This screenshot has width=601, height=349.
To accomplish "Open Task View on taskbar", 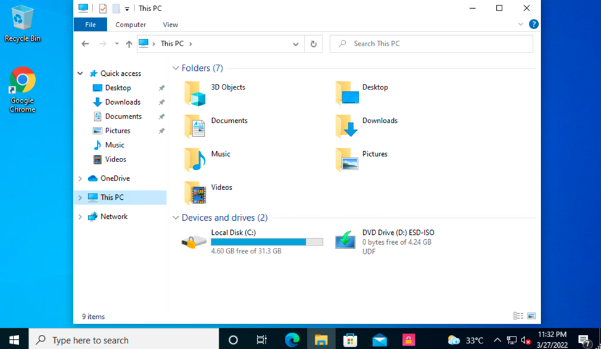I will tap(262, 340).
